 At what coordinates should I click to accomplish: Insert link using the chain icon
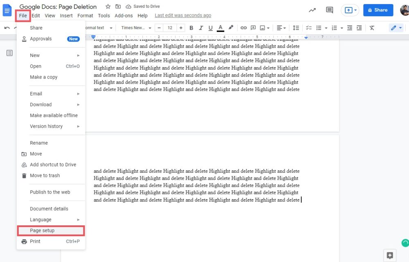[243, 28]
